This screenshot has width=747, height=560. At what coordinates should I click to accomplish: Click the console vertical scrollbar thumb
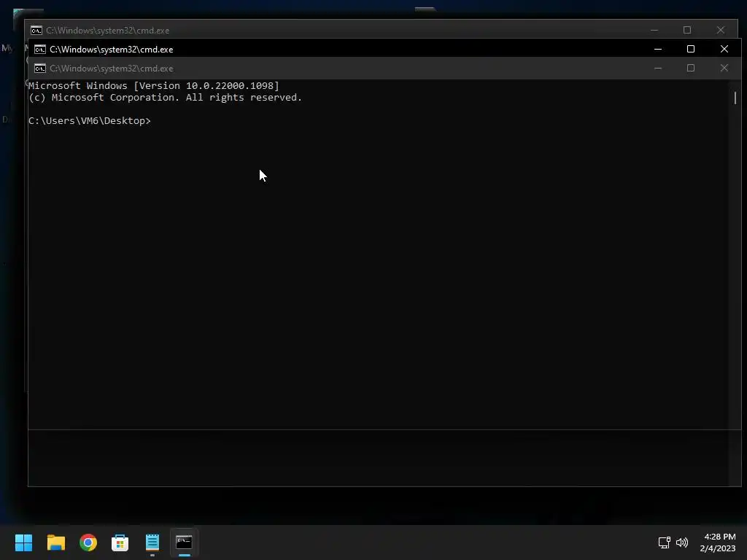[x=735, y=98]
